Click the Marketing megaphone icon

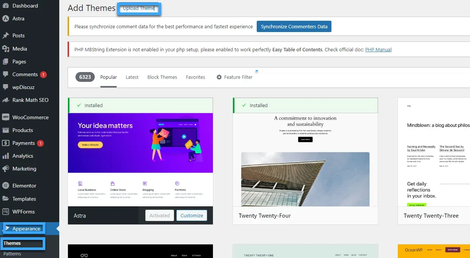click(x=6, y=169)
